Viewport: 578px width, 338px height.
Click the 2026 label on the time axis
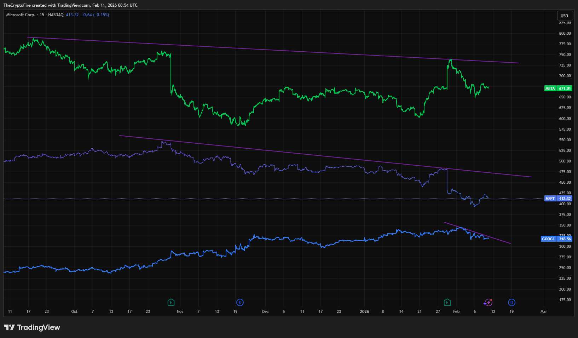pos(364,311)
